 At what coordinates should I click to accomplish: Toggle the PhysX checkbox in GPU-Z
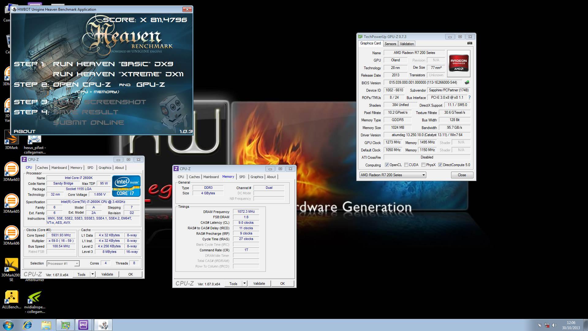423,165
